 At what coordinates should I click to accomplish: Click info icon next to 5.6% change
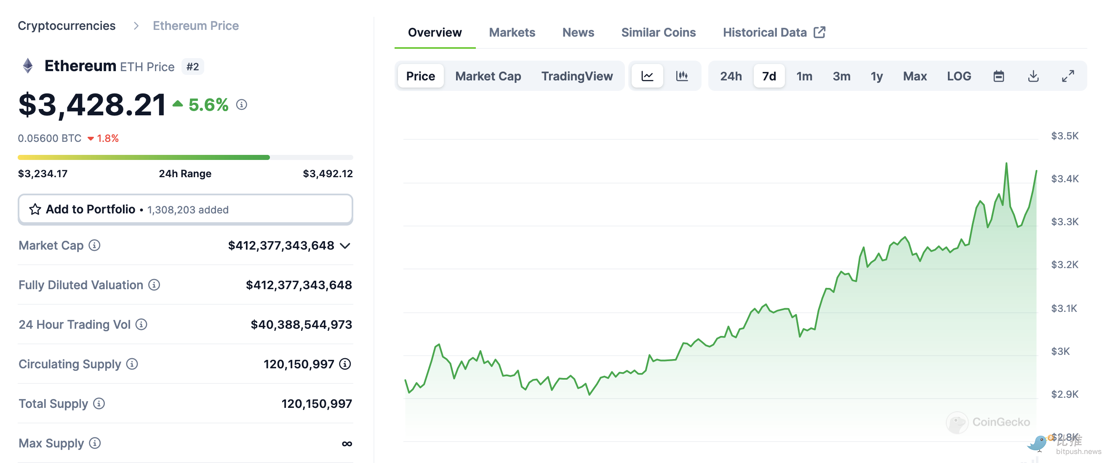pyautogui.click(x=241, y=105)
